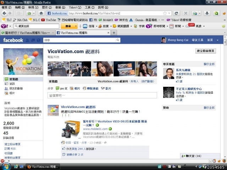Image resolution: width=227 pixels, height=170 pixels.
Task: Open the 編輯 (E) menu
Action: [x=20, y=7]
